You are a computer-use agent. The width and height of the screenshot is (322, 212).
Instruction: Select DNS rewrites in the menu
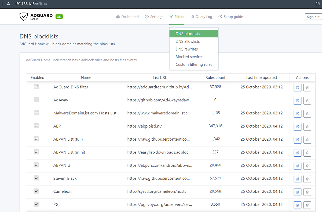tap(194, 49)
